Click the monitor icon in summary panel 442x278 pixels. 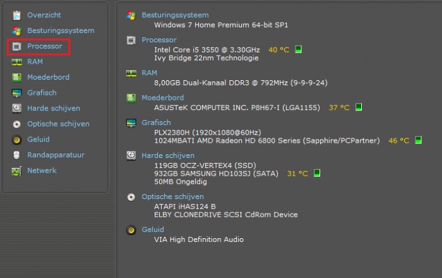click(x=131, y=123)
